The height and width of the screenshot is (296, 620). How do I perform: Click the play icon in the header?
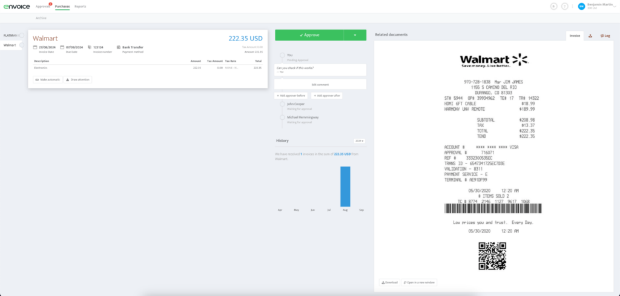point(553,6)
